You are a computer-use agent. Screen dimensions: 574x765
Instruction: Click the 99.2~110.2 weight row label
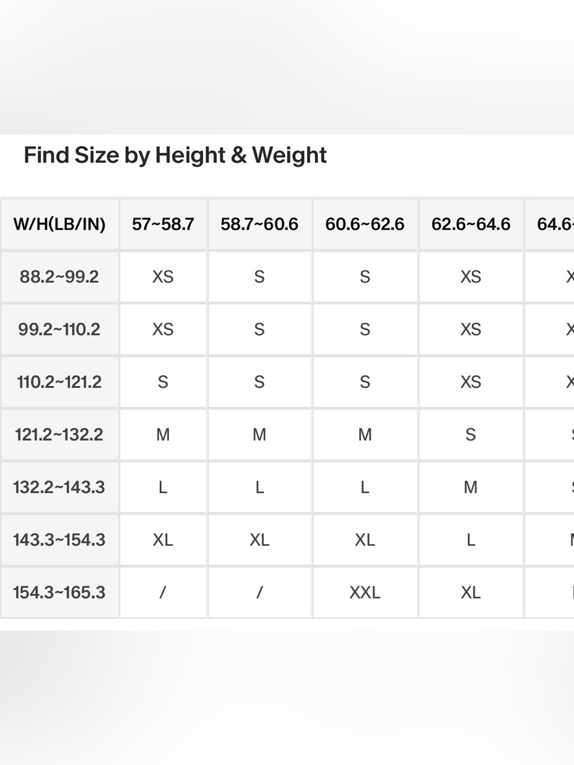[60, 329]
